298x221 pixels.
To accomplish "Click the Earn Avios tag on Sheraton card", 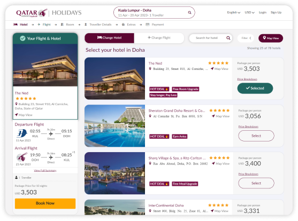I will coord(180,137).
